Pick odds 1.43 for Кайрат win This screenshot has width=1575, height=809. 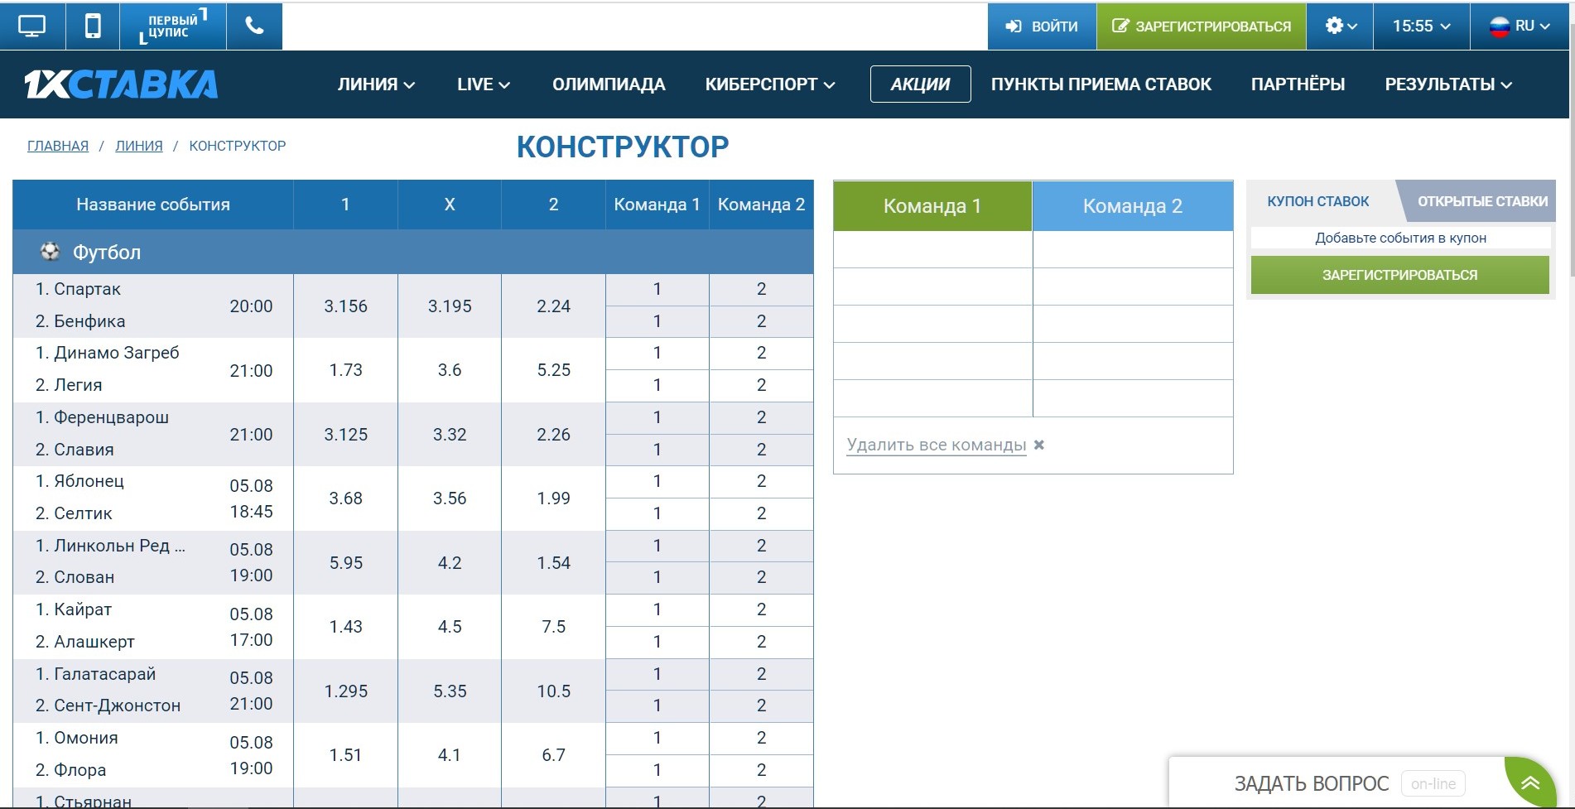(345, 627)
